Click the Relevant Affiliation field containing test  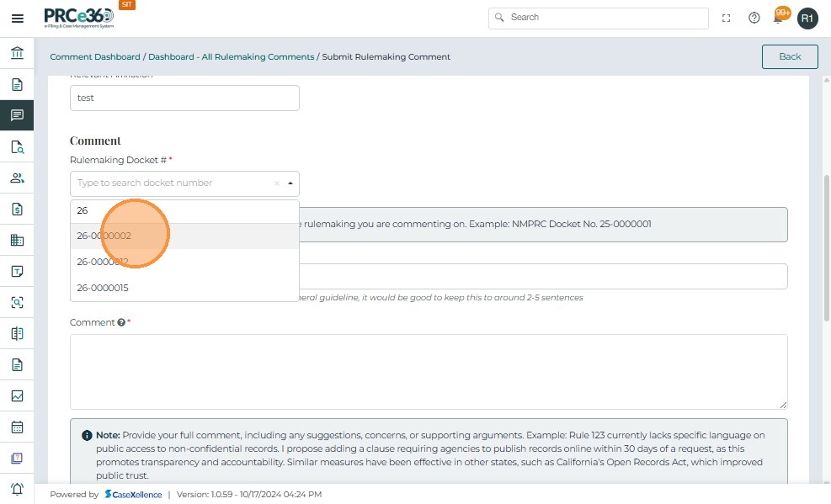point(184,98)
